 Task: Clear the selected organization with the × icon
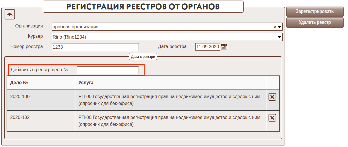tap(275, 27)
